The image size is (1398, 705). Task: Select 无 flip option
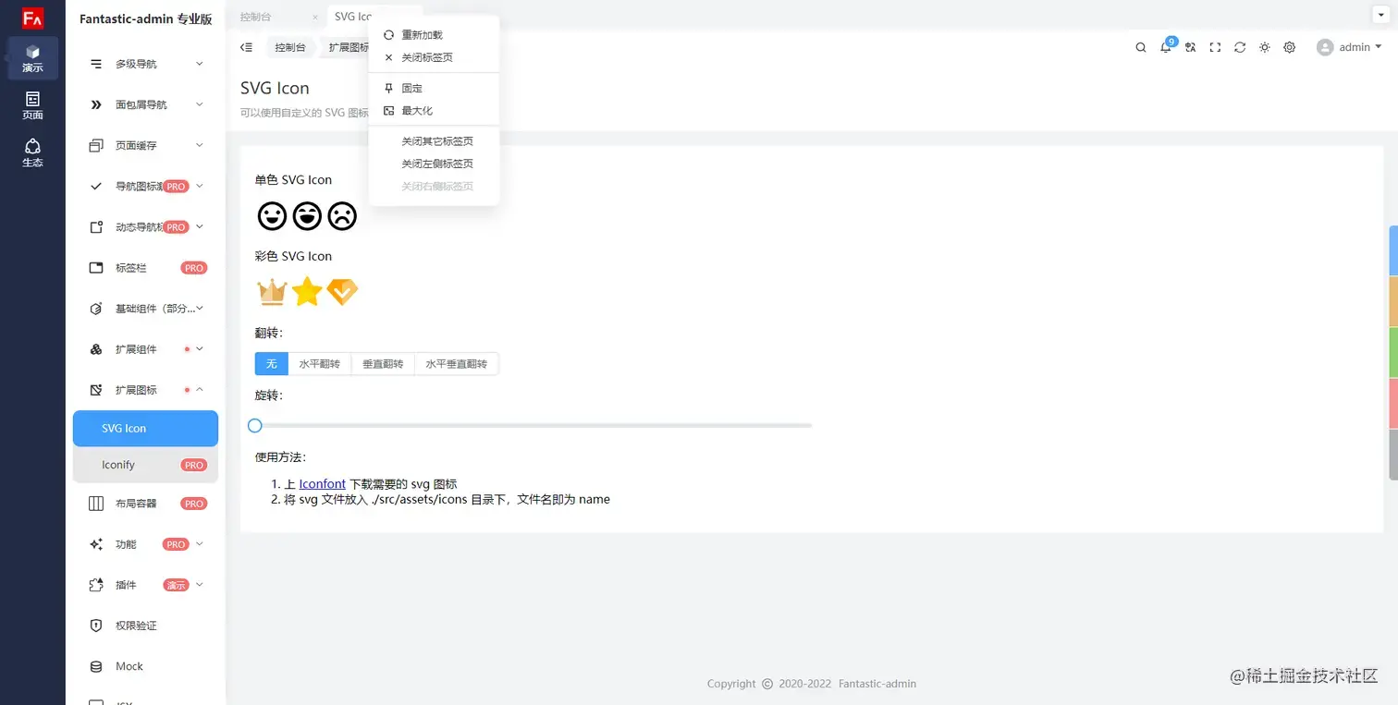coord(272,364)
